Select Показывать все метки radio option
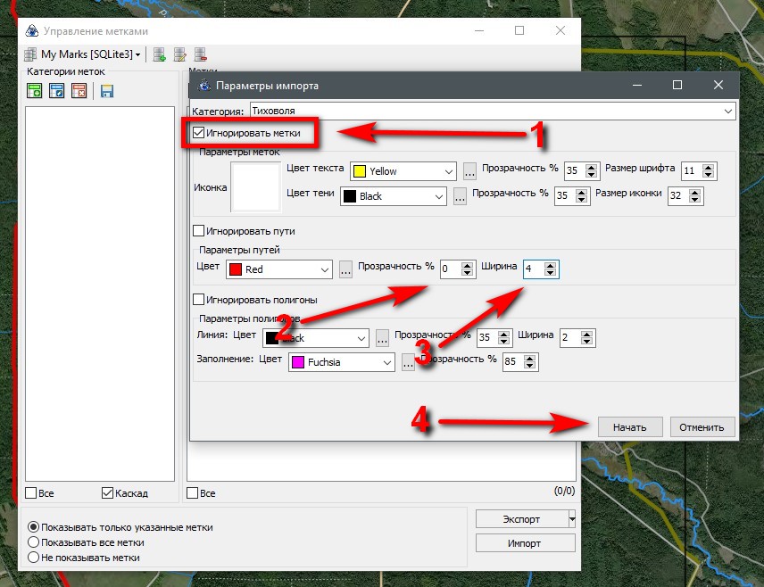The width and height of the screenshot is (764, 587). click(x=33, y=542)
